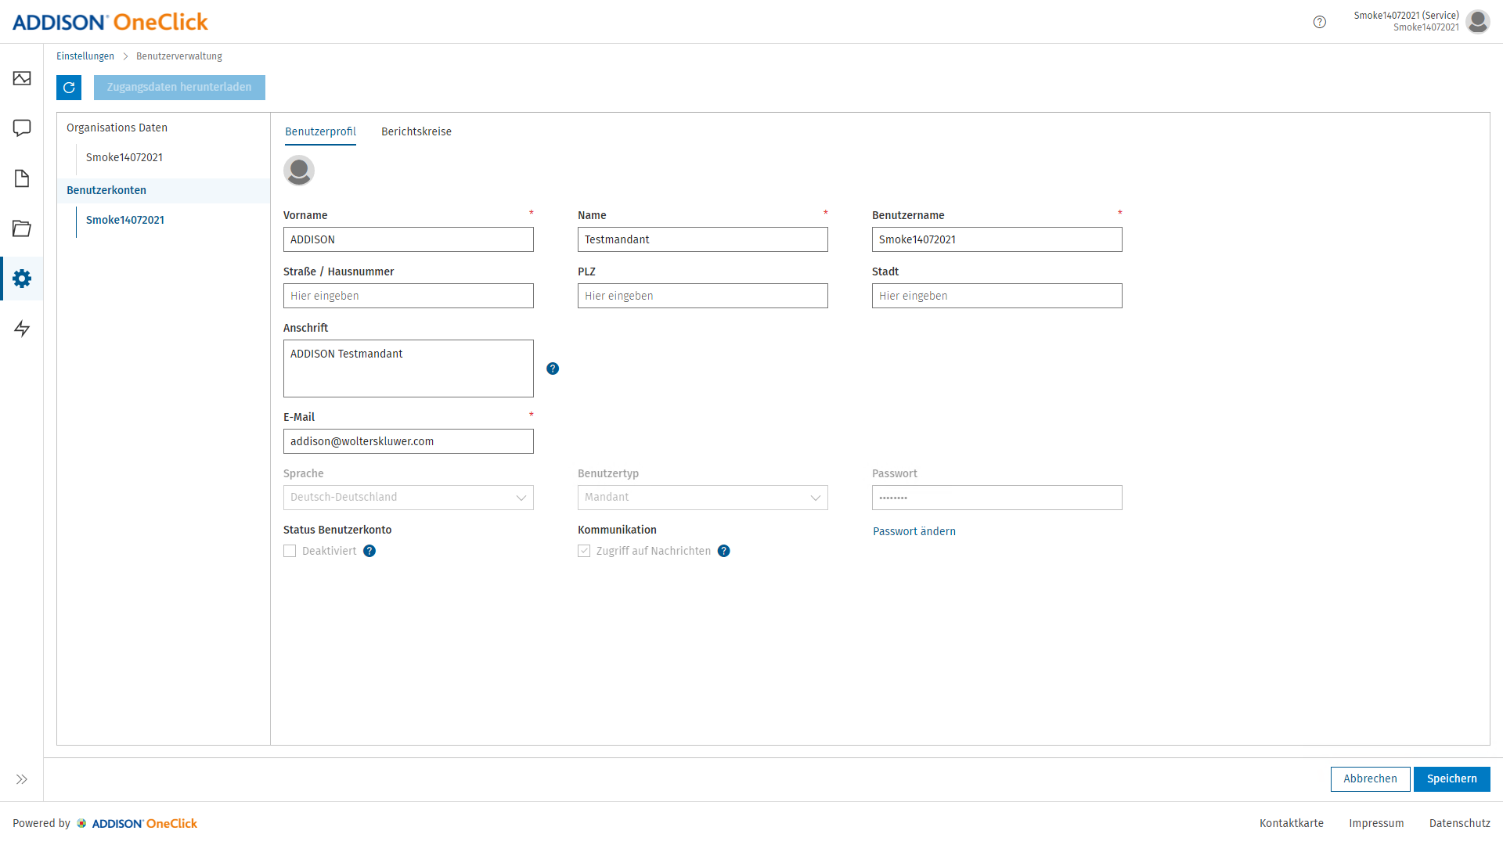Image resolution: width=1503 pixels, height=845 pixels.
Task: Select Organisations Daten section
Action: [x=117, y=128]
